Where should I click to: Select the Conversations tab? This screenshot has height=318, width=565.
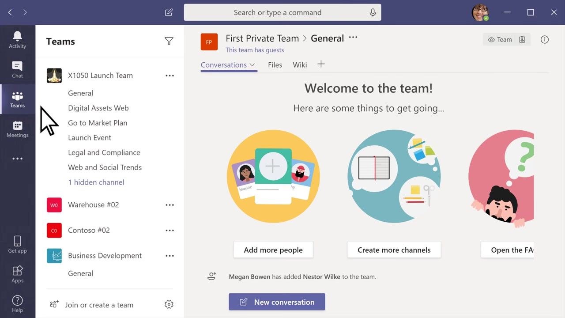(x=224, y=65)
